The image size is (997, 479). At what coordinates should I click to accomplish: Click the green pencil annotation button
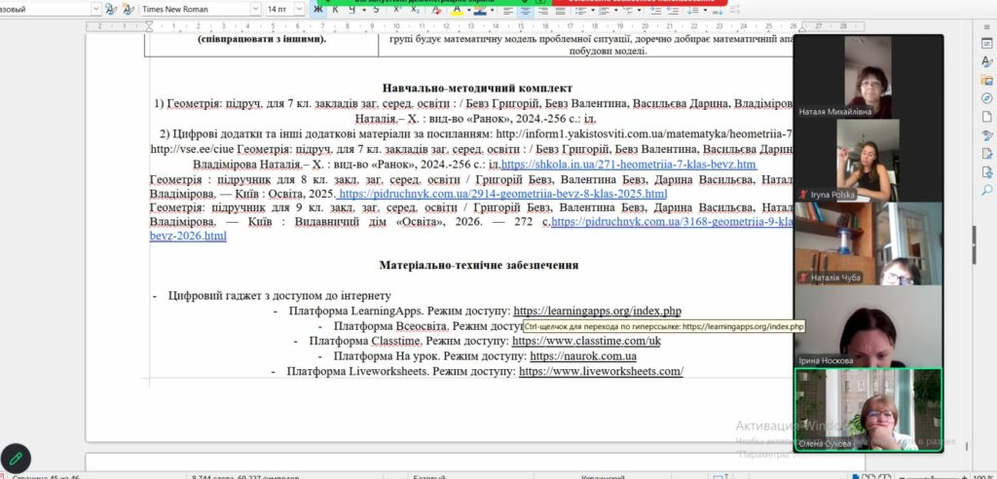[16, 458]
